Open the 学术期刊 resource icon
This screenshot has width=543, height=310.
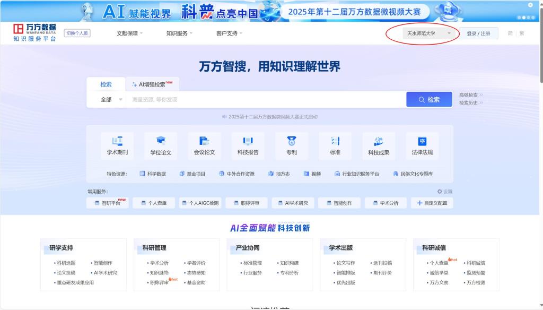(x=117, y=145)
